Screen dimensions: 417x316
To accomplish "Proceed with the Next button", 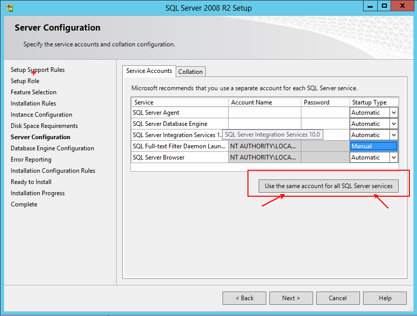I will pos(291,298).
